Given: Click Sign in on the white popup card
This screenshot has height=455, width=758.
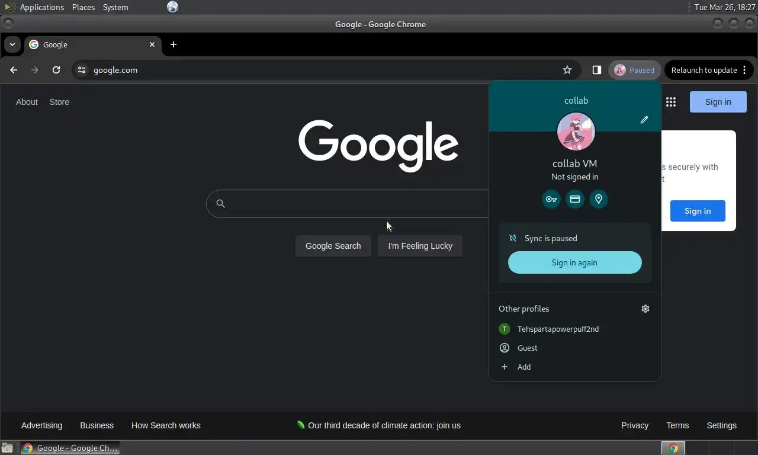Looking at the screenshot, I should 698,211.
